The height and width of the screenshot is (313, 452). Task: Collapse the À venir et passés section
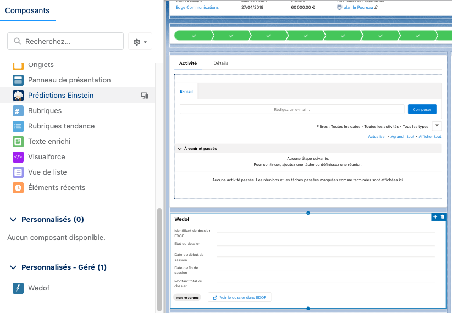(x=180, y=148)
